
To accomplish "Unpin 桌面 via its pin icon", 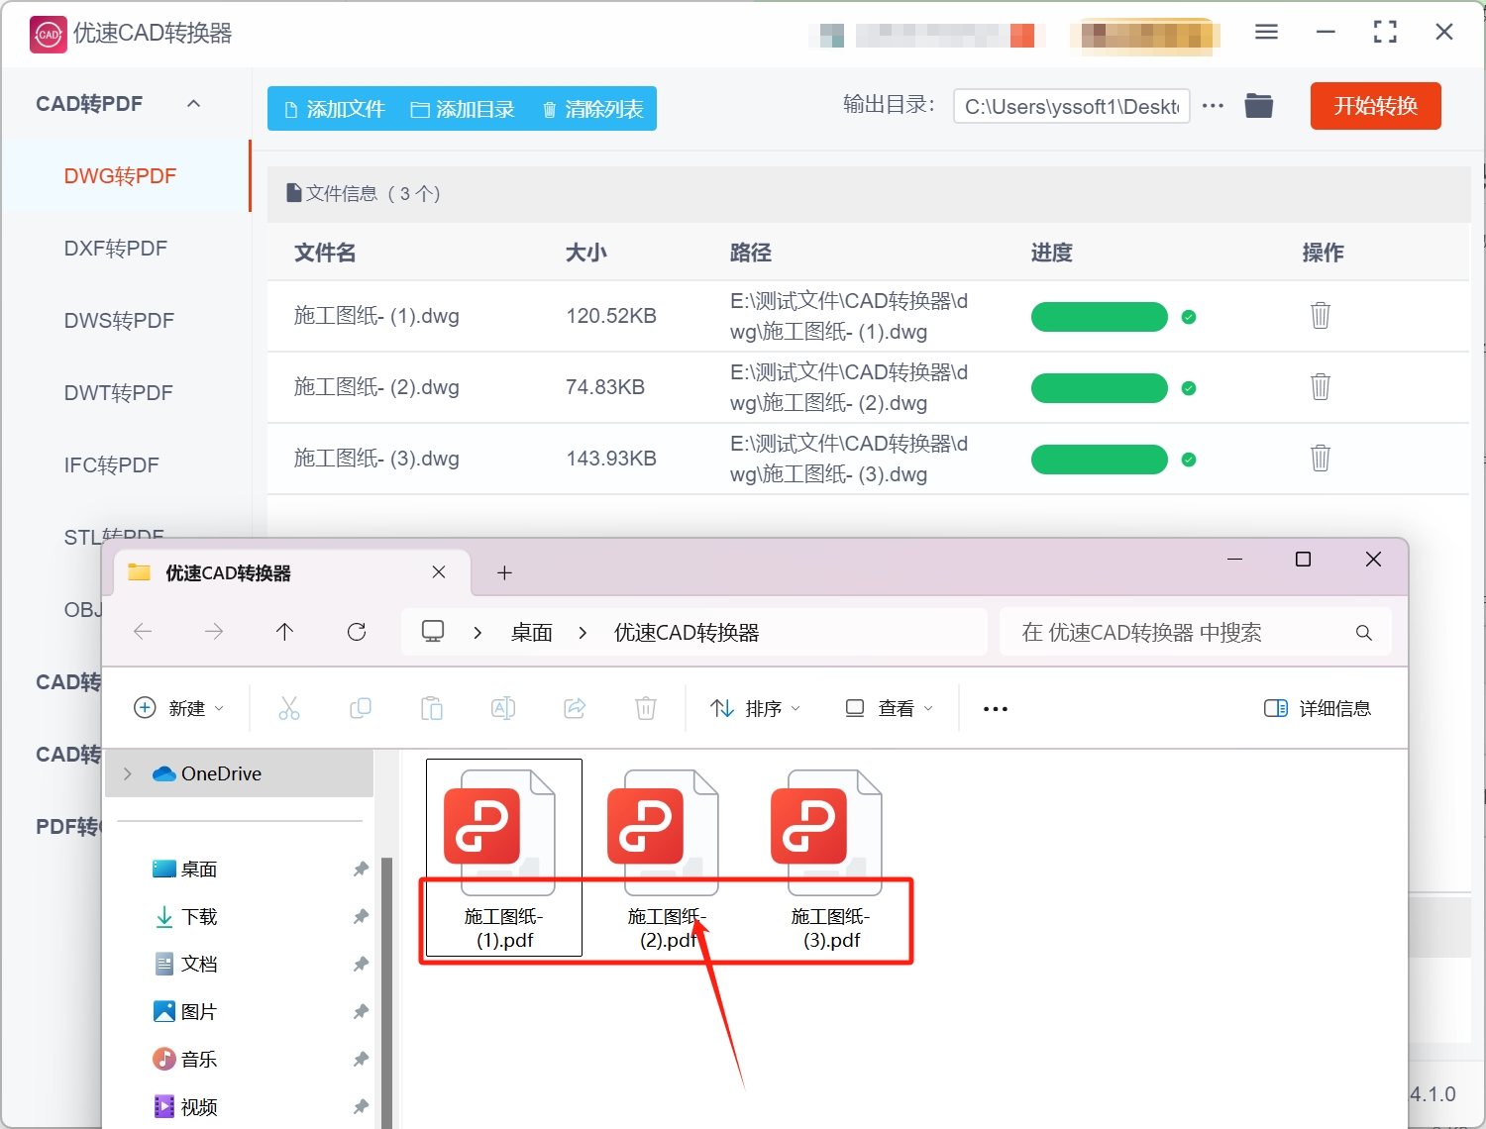I will [361, 870].
